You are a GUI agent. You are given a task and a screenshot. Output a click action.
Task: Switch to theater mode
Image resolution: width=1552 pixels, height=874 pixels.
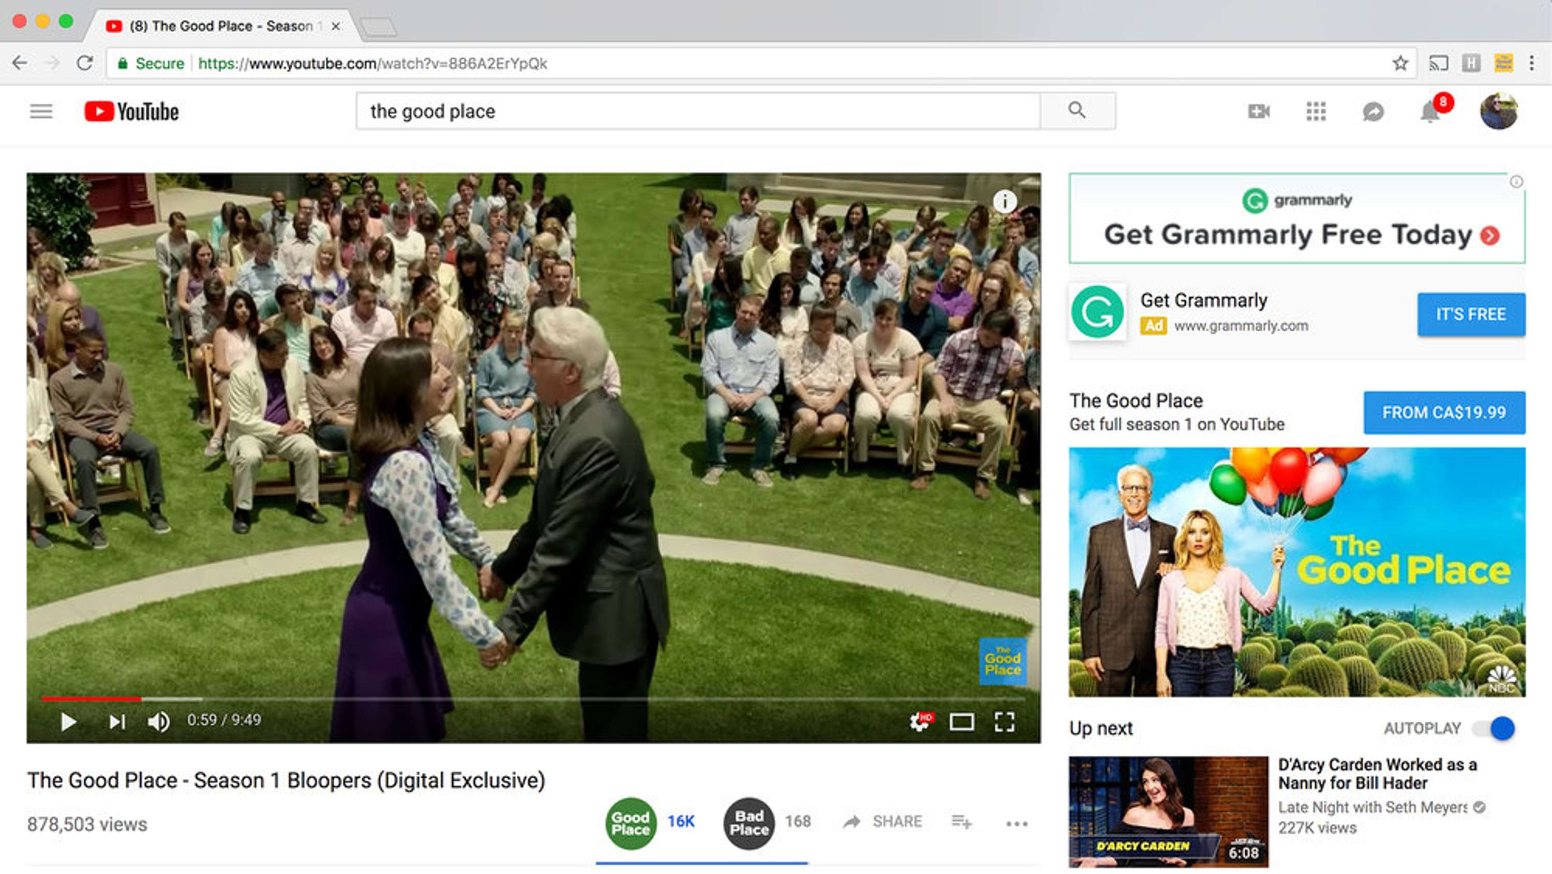click(x=962, y=721)
